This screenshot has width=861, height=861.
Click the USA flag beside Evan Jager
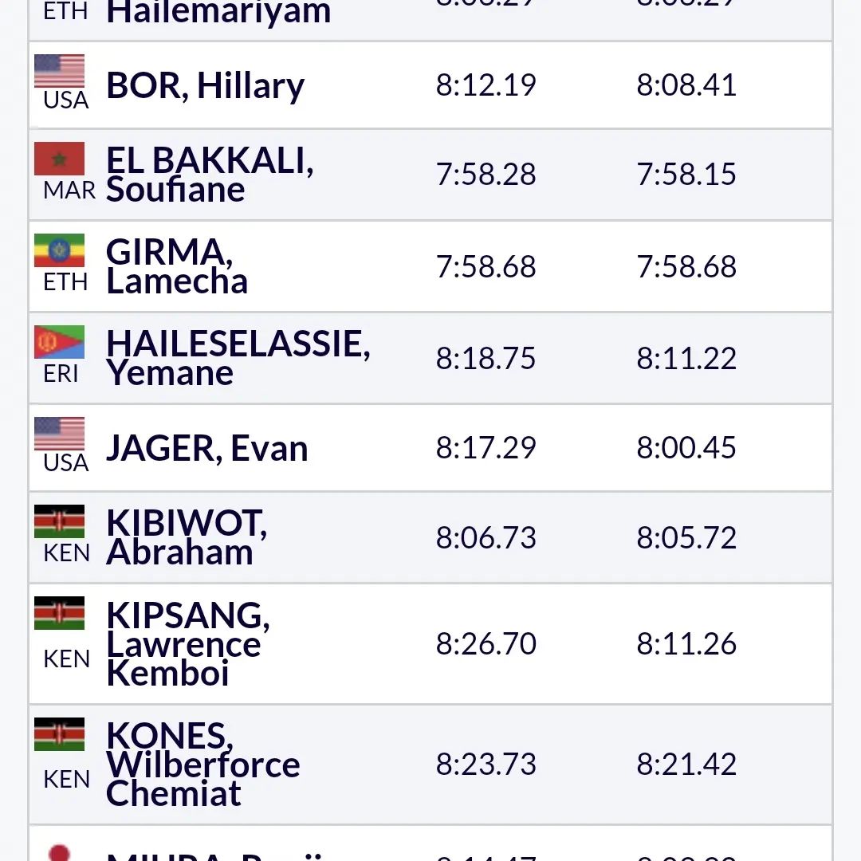tap(59, 434)
